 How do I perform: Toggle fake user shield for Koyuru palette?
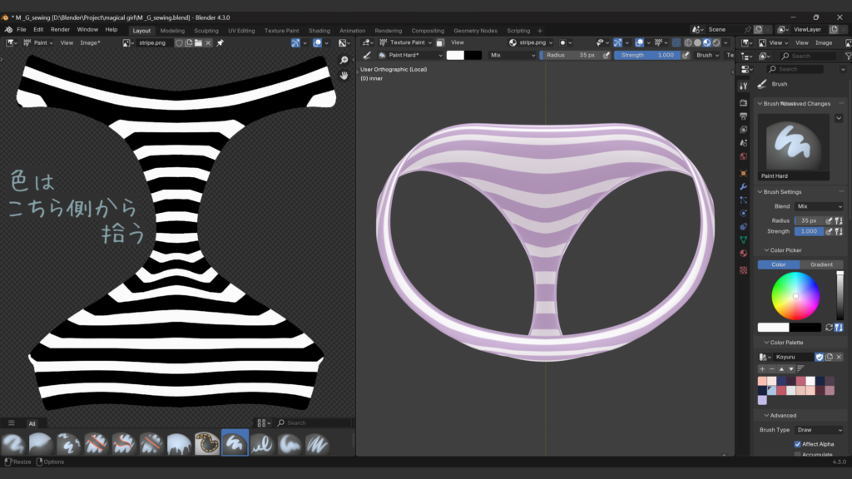tap(819, 357)
